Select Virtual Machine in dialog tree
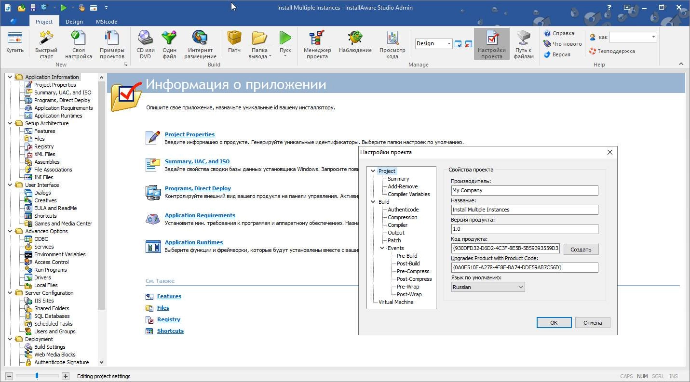Screen dimensions: 690x382 (396, 302)
